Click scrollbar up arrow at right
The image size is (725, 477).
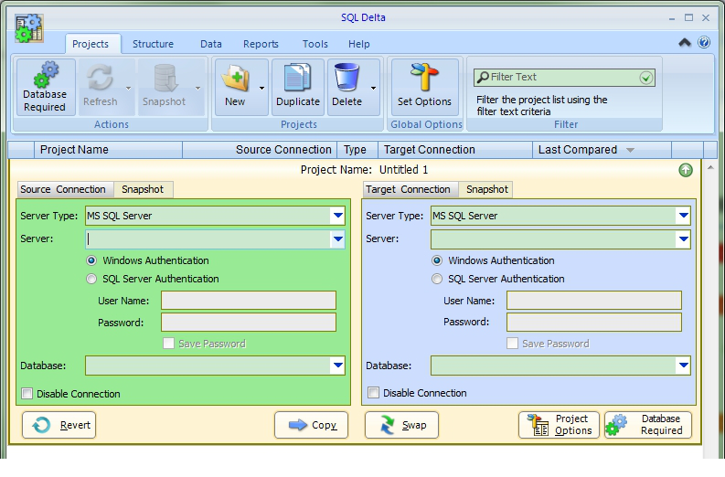click(710, 167)
